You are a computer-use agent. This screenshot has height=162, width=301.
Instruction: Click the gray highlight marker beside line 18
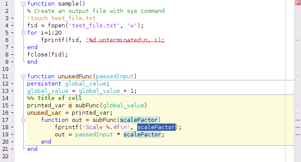298,127
